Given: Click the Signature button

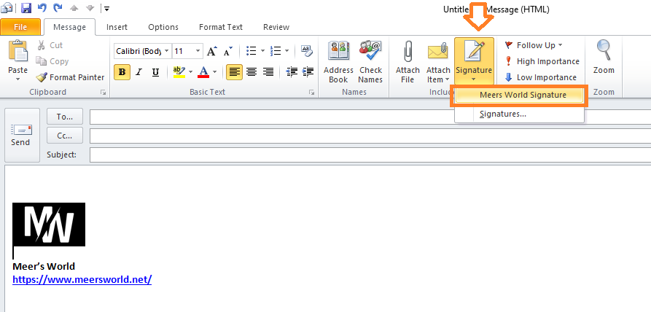Looking at the screenshot, I should click(x=474, y=61).
